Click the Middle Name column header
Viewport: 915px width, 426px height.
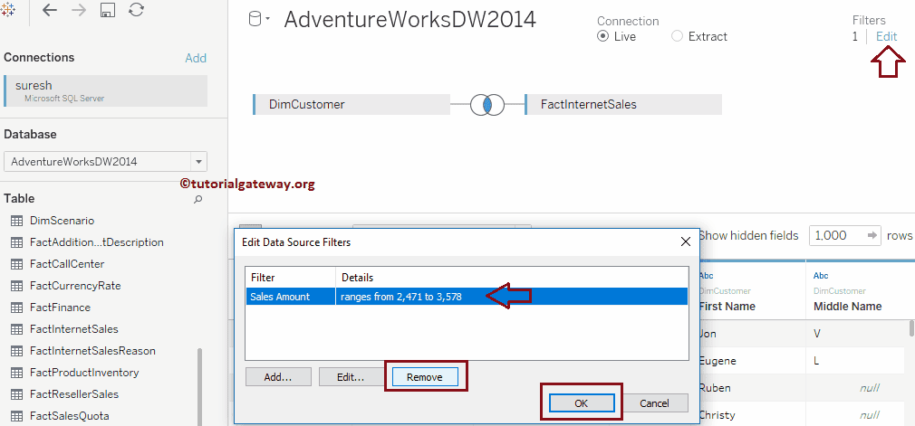[847, 307]
